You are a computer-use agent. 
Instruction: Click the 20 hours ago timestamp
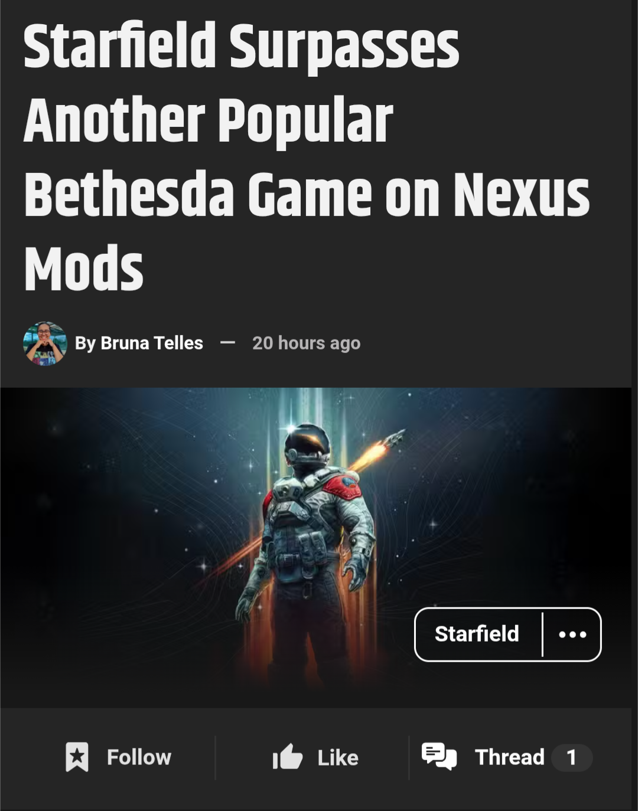click(306, 343)
